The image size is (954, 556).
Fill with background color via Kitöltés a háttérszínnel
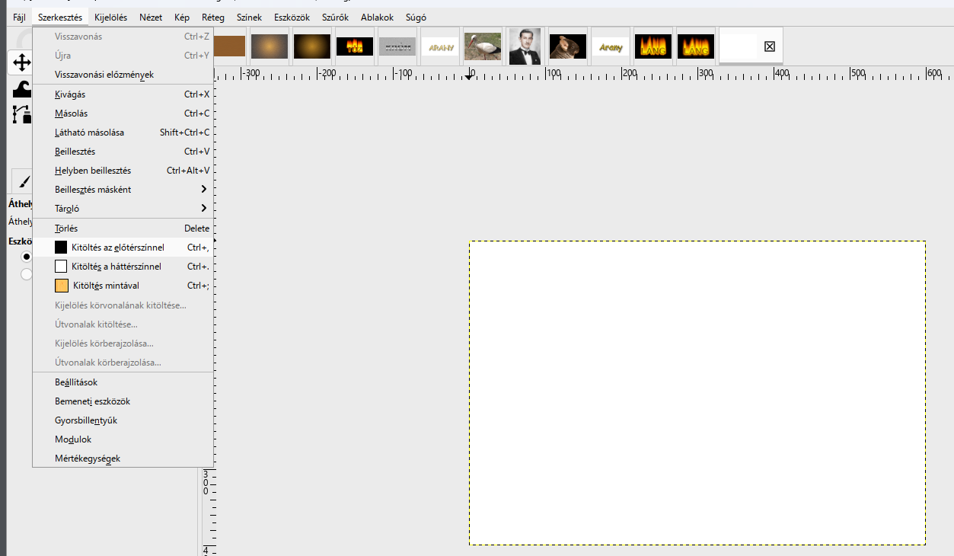(x=123, y=267)
